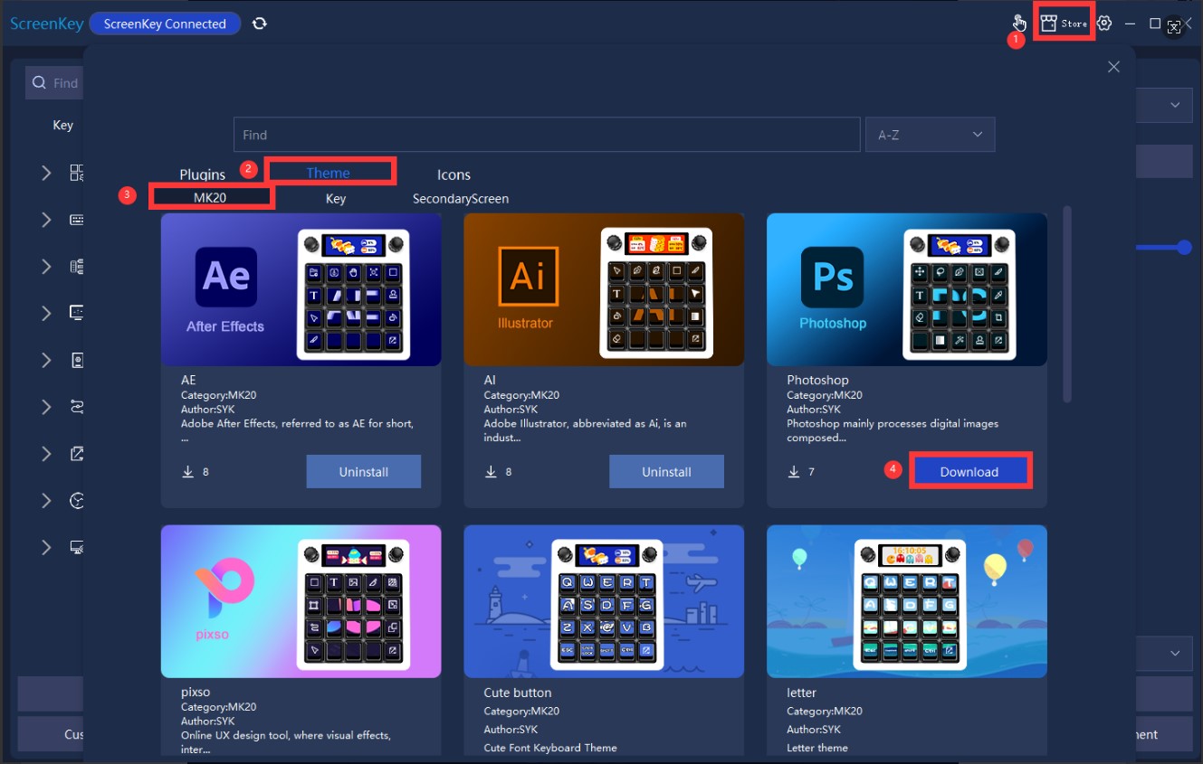The width and height of the screenshot is (1203, 764).
Task: Uninstall the AE theme
Action: [x=363, y=472]
